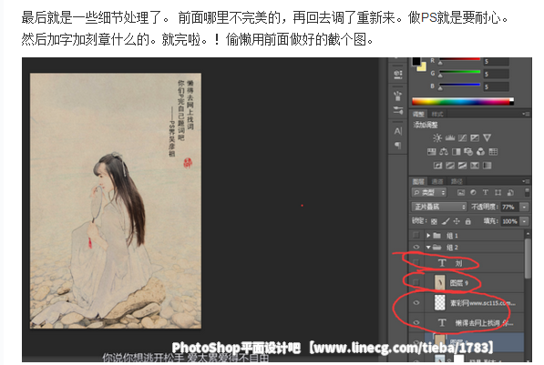Select the 图层 9 layer row
544x365 pixels.
pyautogui.click(x=467, y=282)
